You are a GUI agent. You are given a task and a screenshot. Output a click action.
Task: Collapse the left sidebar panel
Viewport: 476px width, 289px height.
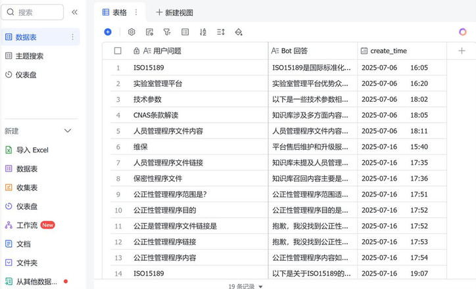(x=74, y=12)
